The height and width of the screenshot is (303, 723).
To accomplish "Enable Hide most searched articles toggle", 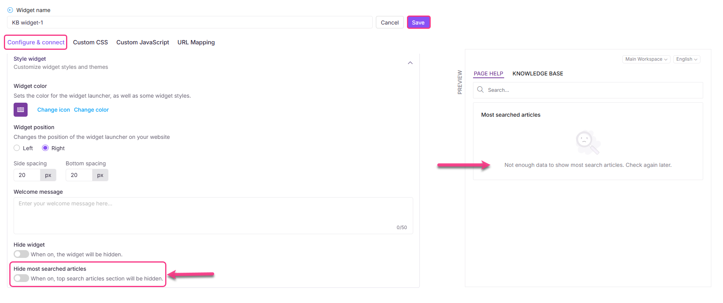I will tap(21, 278).
